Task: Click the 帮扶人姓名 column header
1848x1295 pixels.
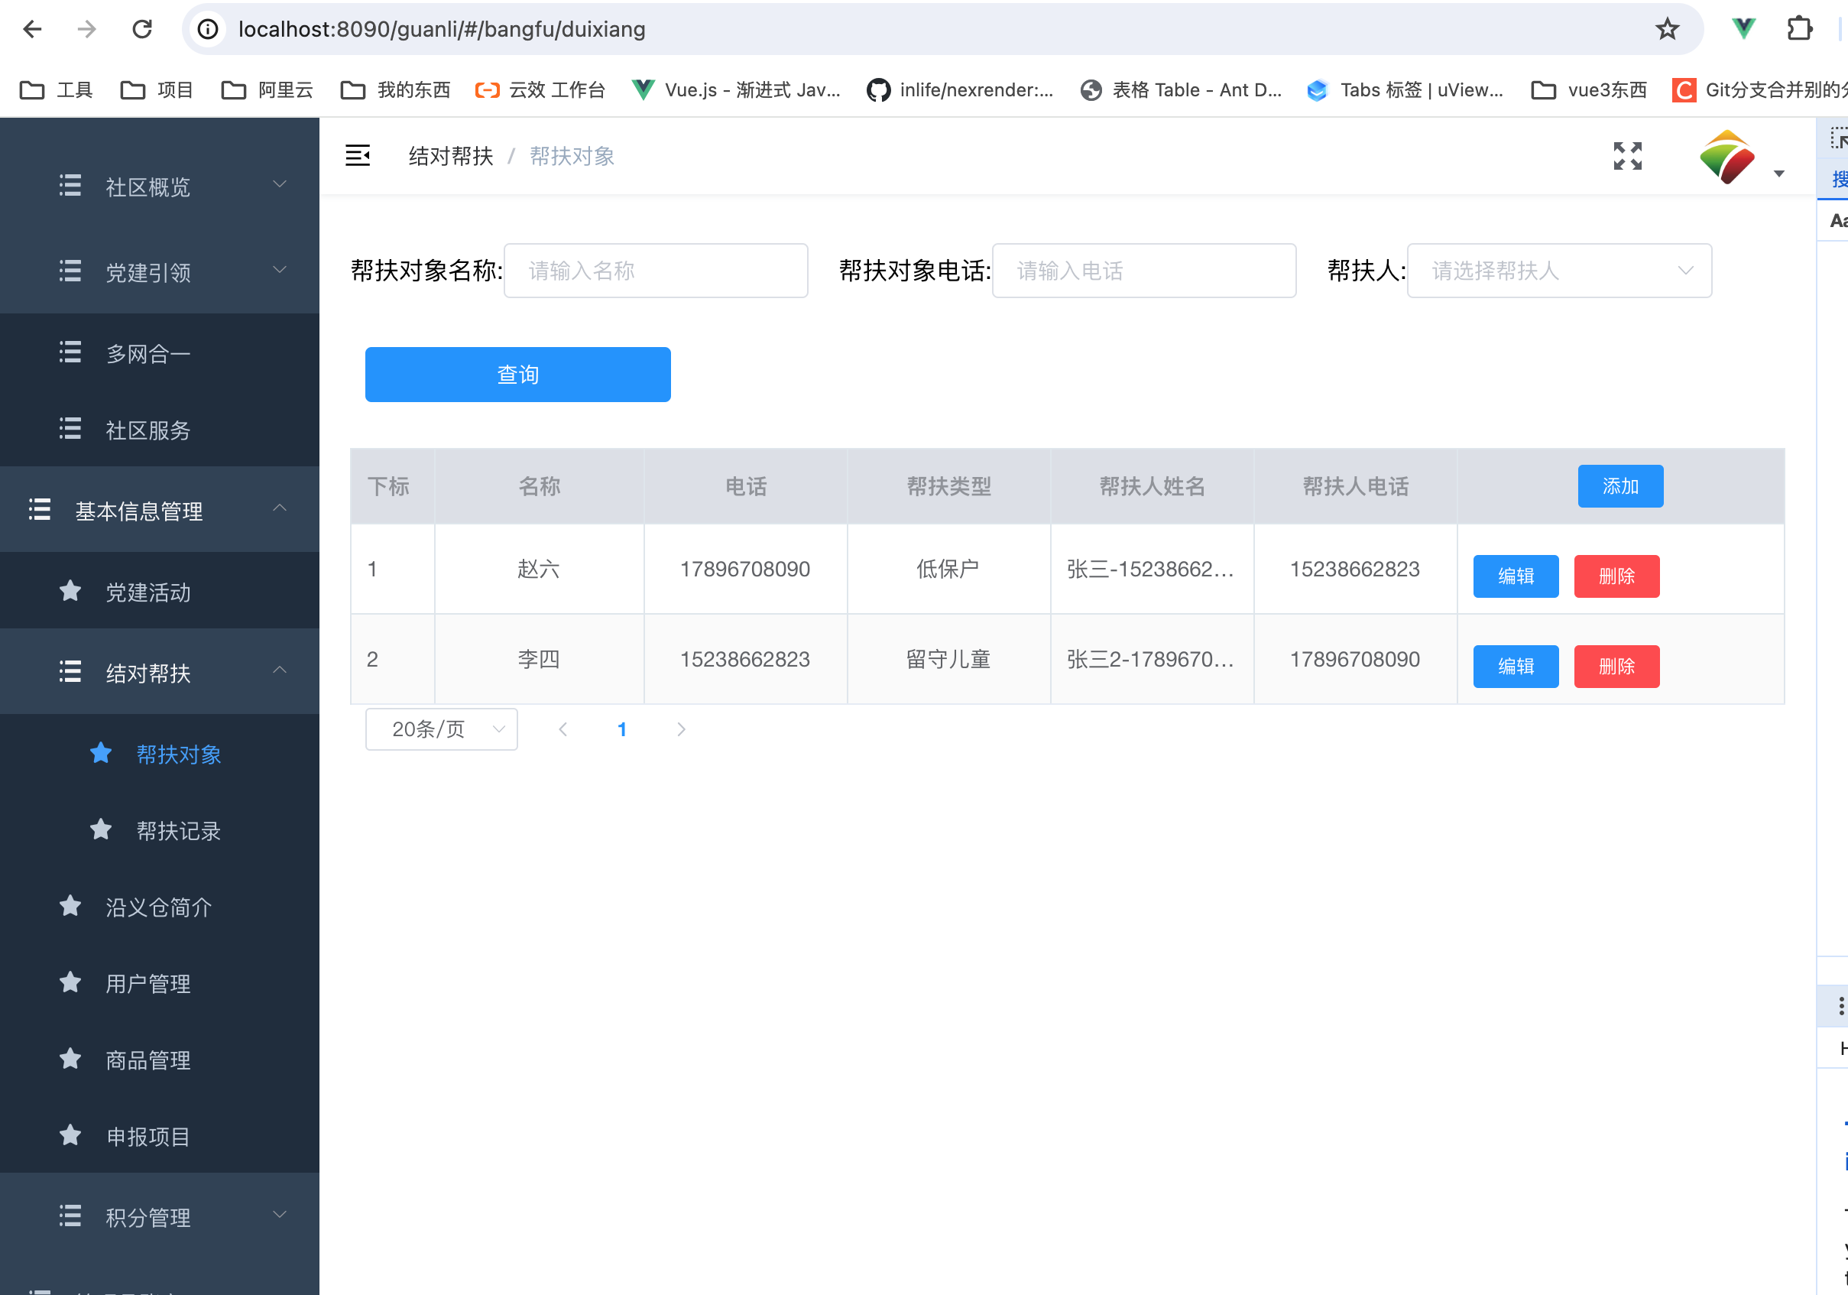Action: [x=1152, y=486]
